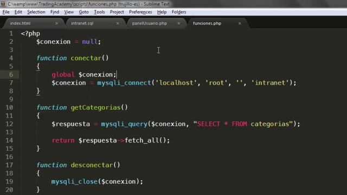The image size is (347, 195).
Task: Click the function keyword on line 17
Action: [x=52, y=165]
